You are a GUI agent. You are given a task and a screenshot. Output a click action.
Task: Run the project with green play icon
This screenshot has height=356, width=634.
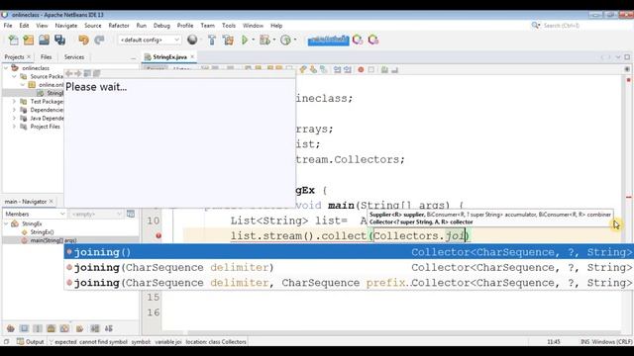[245, 40]
